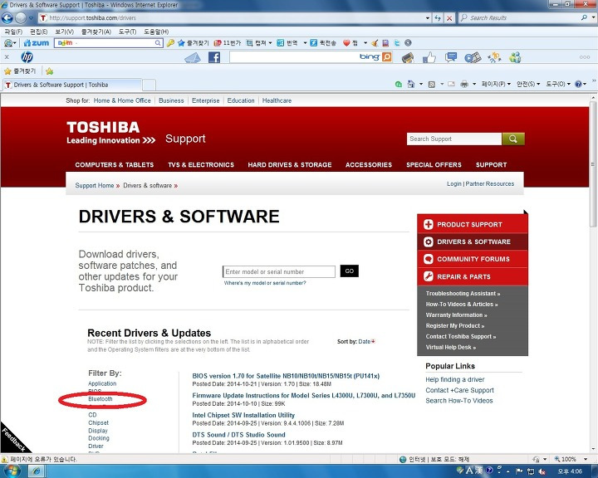Open the zum home icon in toolbar
Screen dimensions: 598x478
[x=37, y=43]
